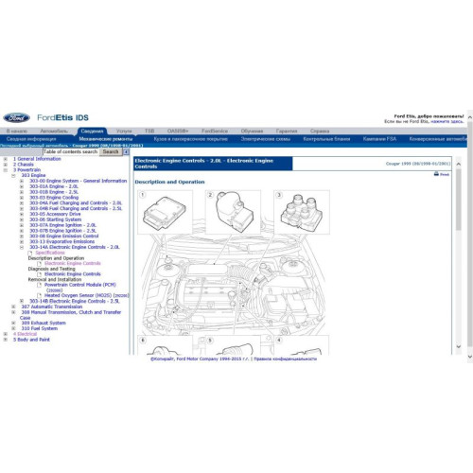Click component 2 thumbnail in diagram
This screenshot has width=473, height=473.
(233, 212)
